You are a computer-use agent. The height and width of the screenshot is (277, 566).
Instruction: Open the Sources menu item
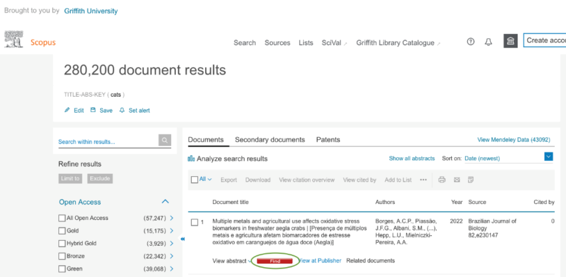click(x=277, y=43)
